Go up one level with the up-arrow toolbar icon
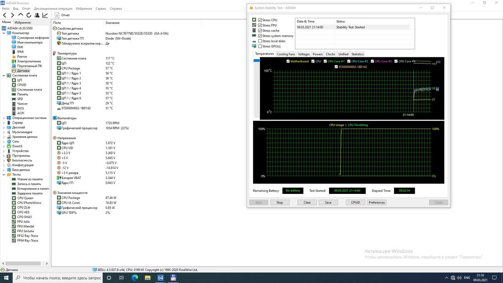Image resolution: width=503 pixels, height=283 pixels. coord(21,15)
